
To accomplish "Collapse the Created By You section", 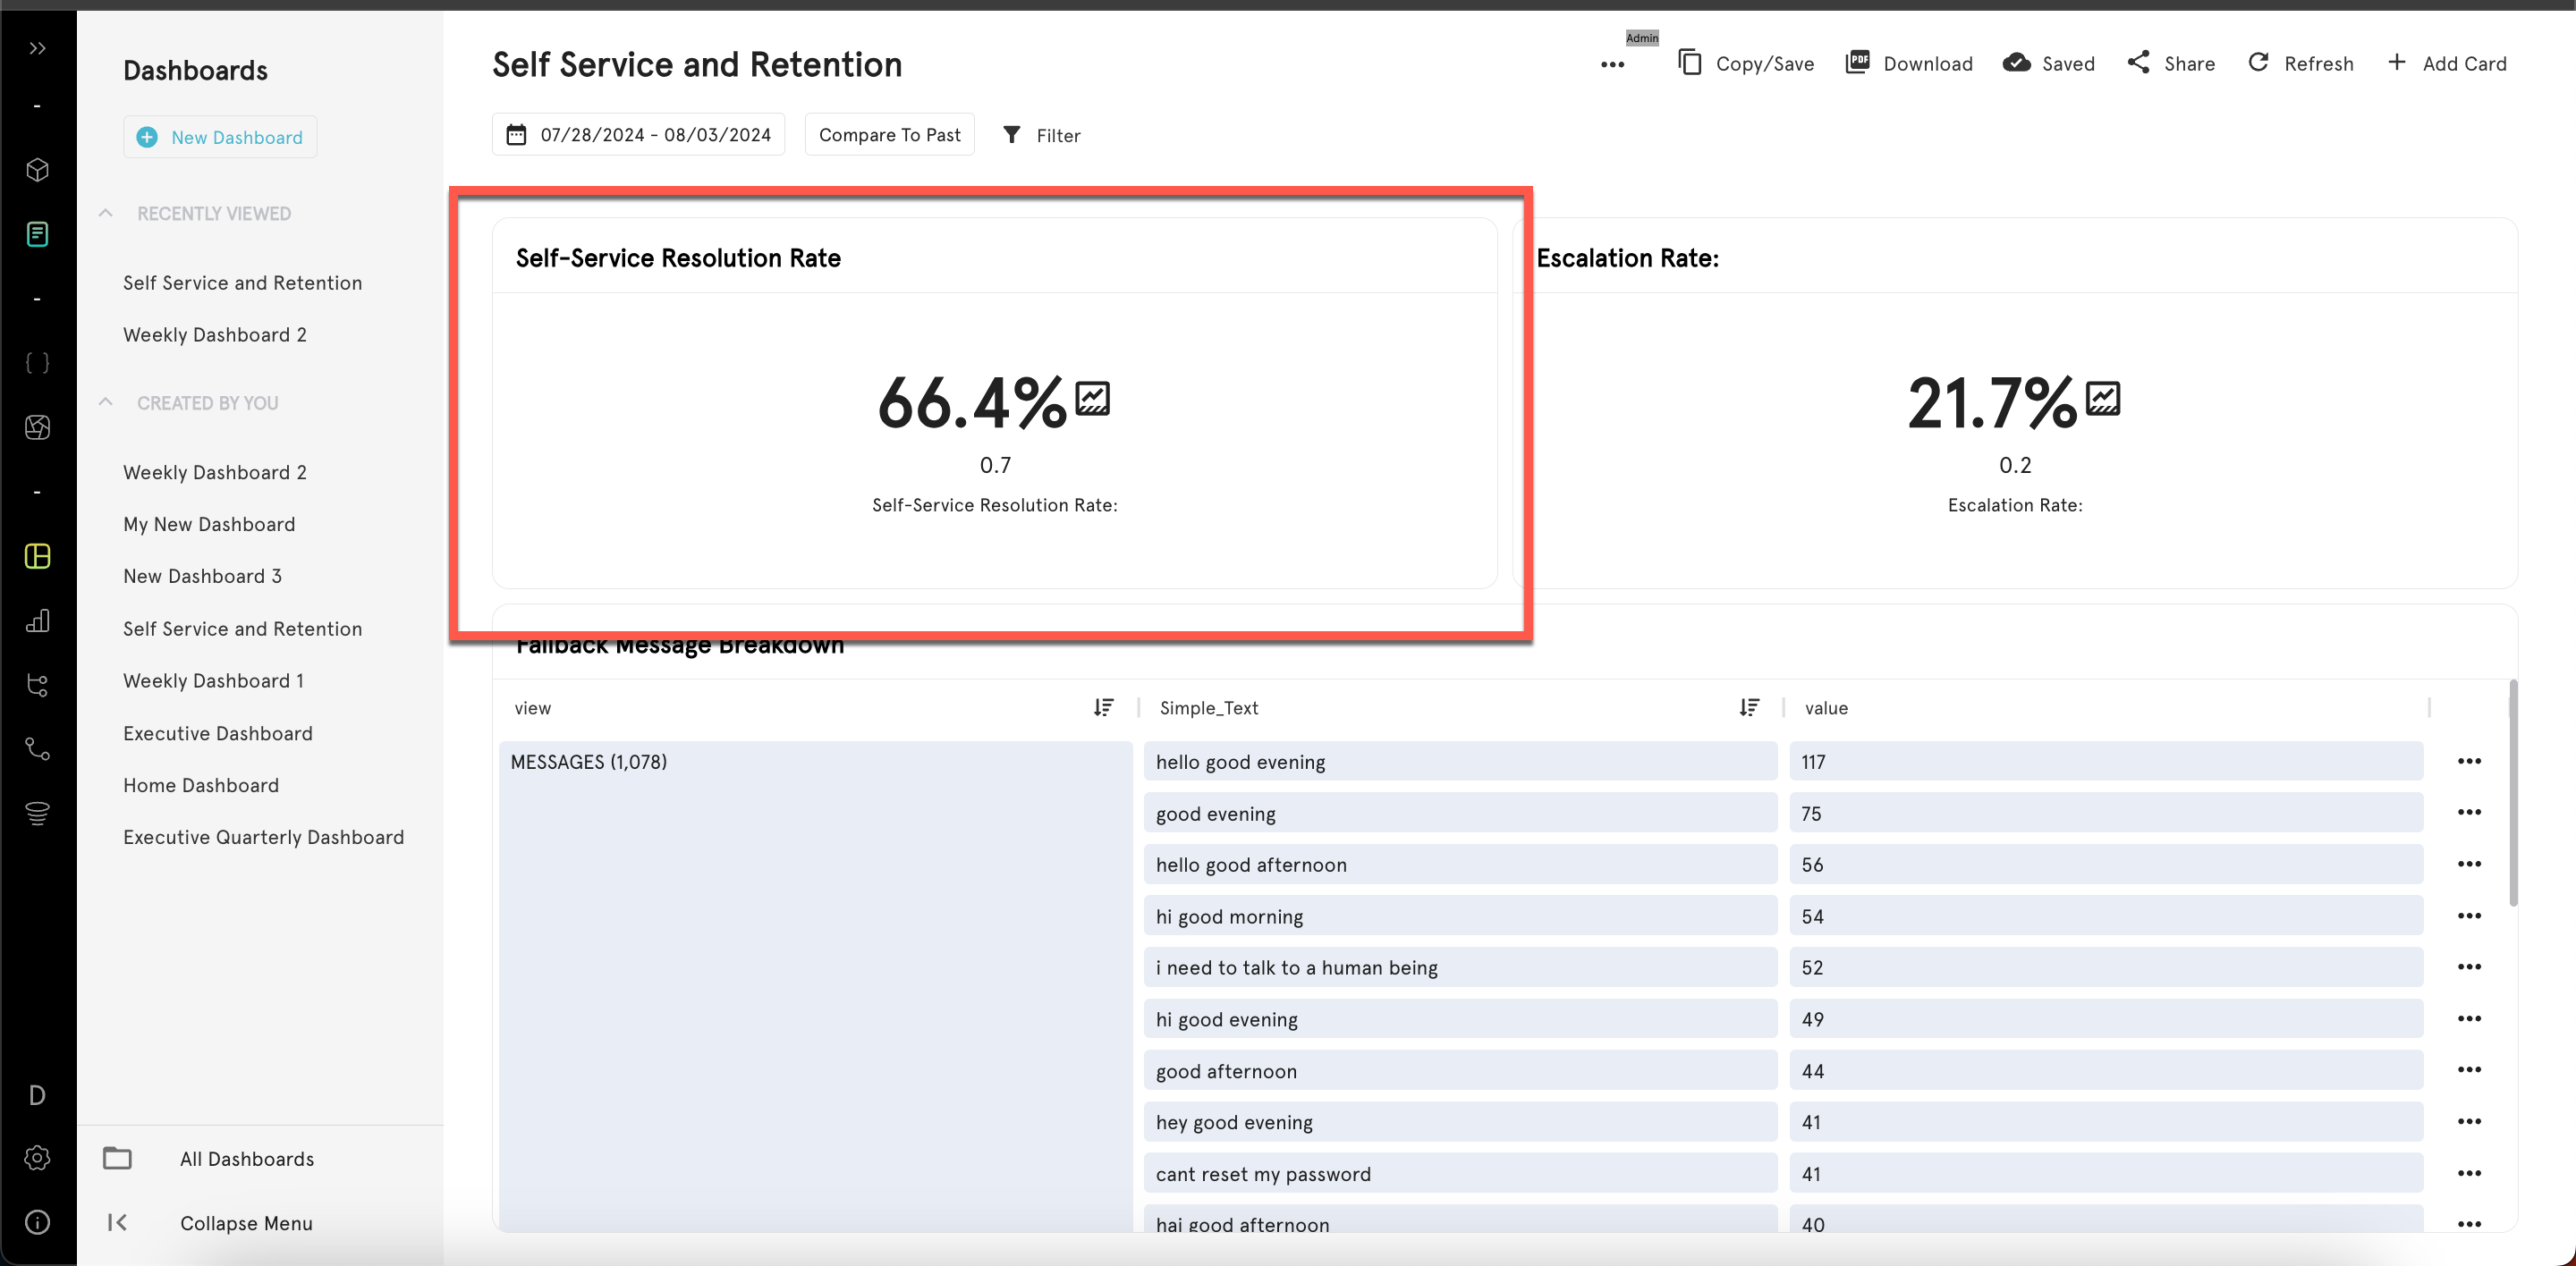I will pyautogui.click(x=106, y=401).
